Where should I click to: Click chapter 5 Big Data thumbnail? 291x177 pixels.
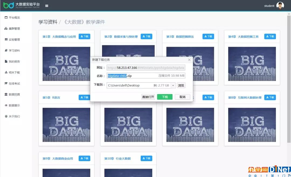click(66, 125)
